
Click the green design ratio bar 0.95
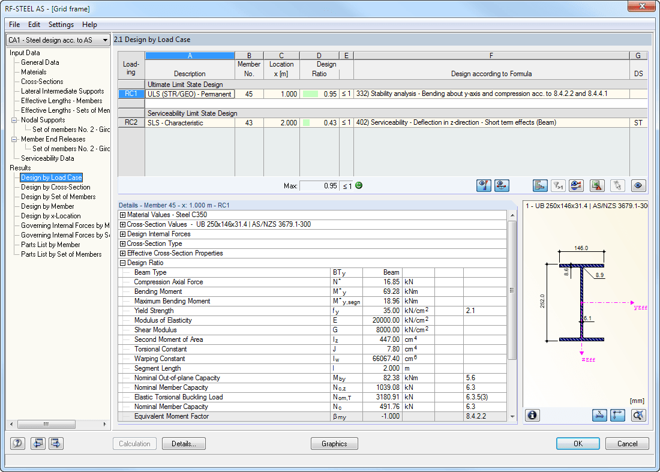point(310,94)
